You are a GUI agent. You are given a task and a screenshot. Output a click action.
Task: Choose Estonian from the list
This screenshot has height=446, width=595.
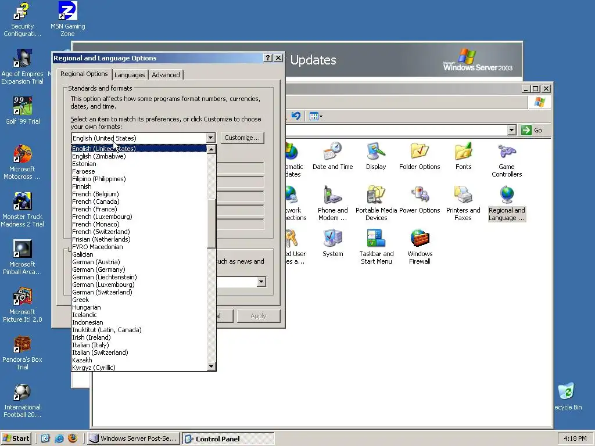139,164
